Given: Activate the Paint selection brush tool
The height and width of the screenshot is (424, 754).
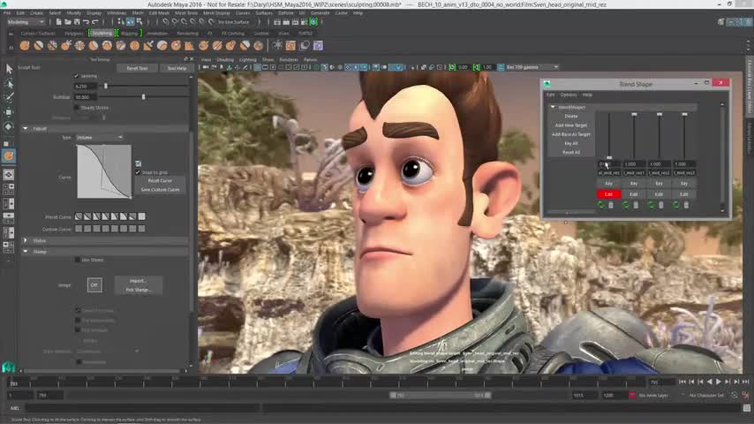Looking at the screenshot, I should click(9, 98).
